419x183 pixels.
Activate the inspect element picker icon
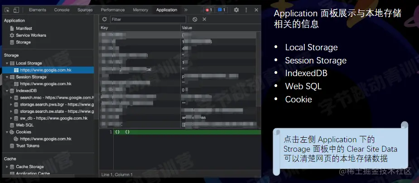click(7, 10)
